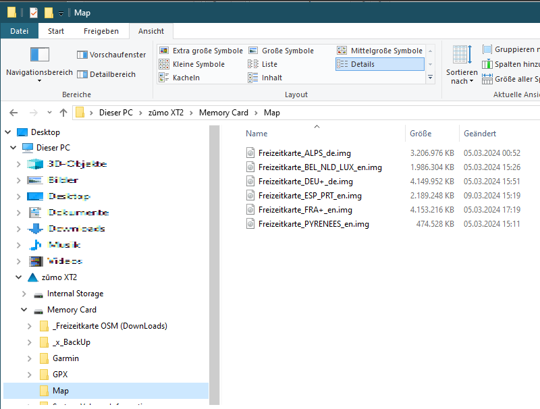The width and height of the screenshot is (540, 409).
Task: Click Spalten hinzufügen button
Action: click(511, 64)
